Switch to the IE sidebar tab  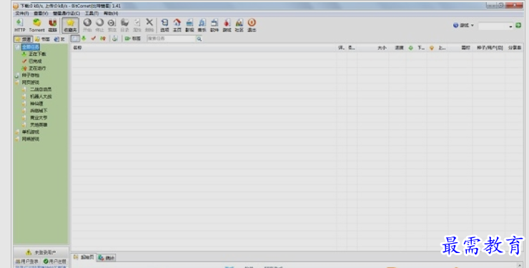tap(59, 39)
